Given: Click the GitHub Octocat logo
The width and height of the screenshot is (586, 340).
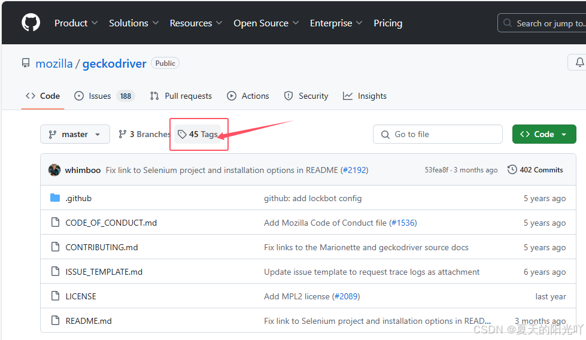Looking at the screenshot, I should pyautogui.click(x=31, y=23).
